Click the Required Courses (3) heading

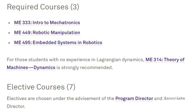tap(43, 7)
